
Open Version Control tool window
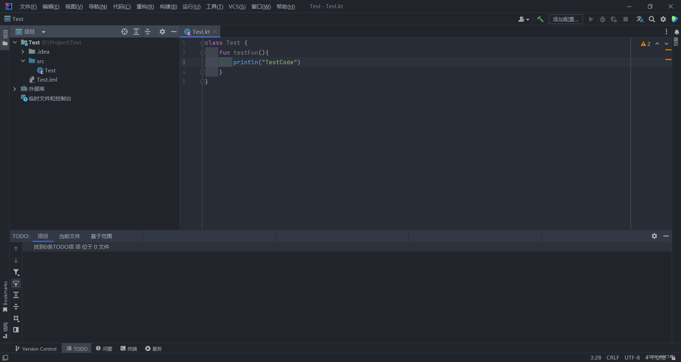pyautogui.click(x=36, y=349)
